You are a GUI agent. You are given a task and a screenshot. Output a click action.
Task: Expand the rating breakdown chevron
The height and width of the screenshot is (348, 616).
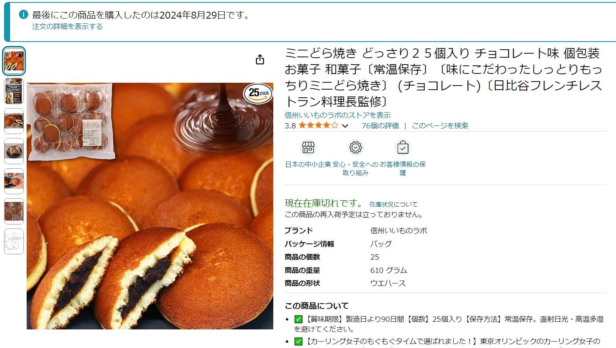tap(345, 126)
